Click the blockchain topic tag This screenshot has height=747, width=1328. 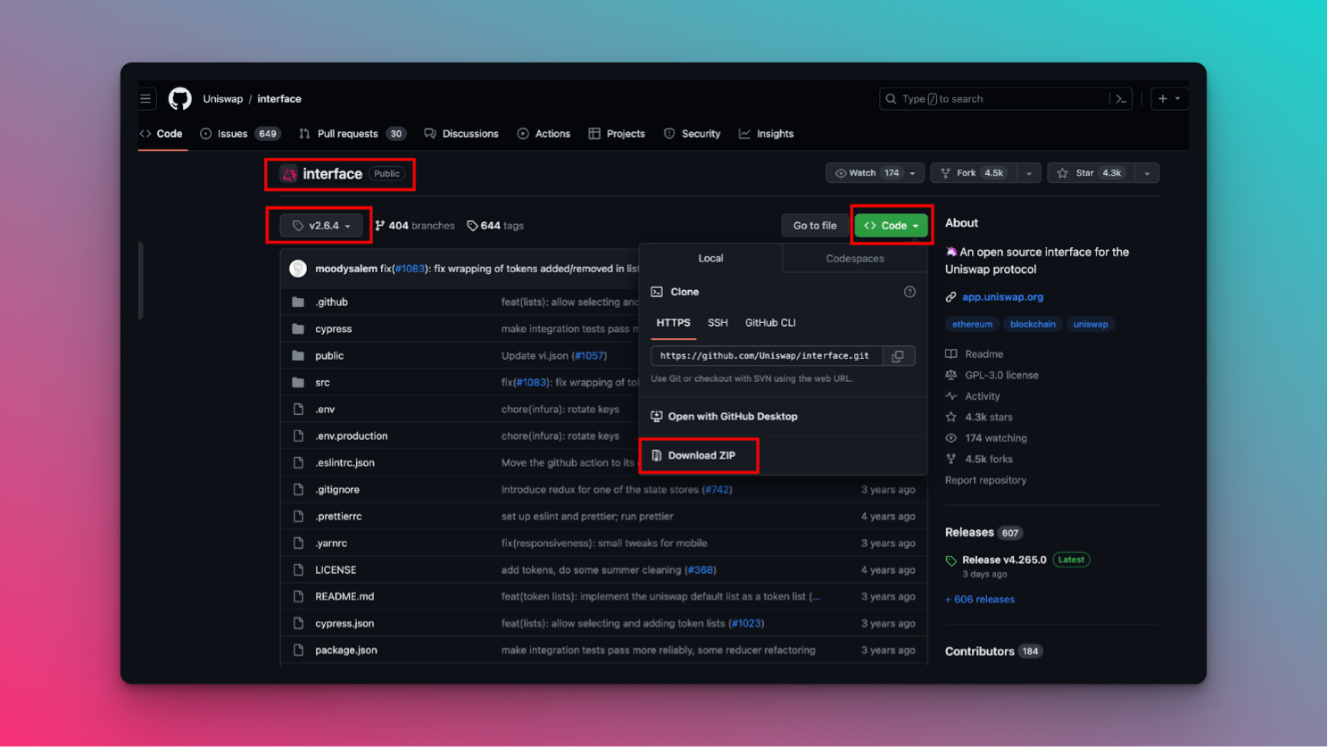[x=1033, y=325]
